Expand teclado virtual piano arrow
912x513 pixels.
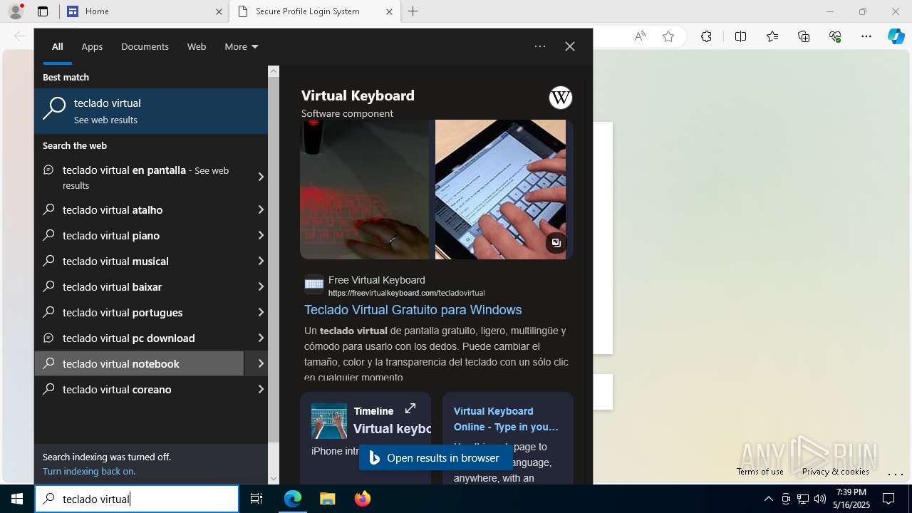tap(260, 235)
